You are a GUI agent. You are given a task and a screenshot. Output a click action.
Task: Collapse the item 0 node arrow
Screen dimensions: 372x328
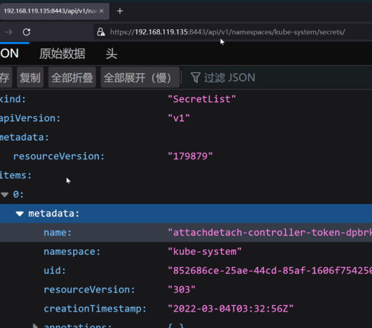pyautogui.click(x=5, y=195)
